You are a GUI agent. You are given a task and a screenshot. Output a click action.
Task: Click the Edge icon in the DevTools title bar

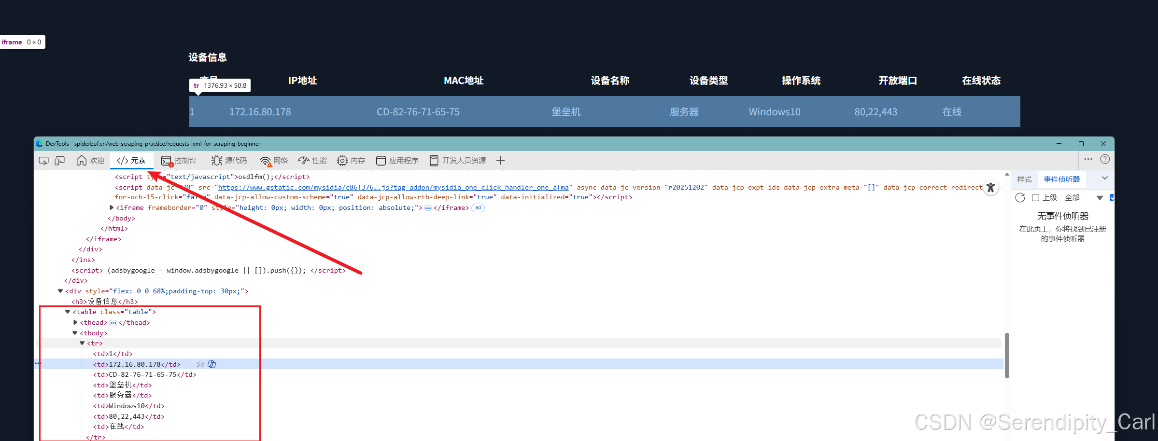point(40,144)
